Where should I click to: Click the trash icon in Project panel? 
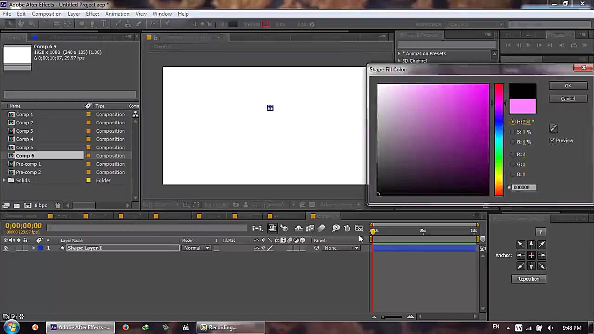click(58, 206)
